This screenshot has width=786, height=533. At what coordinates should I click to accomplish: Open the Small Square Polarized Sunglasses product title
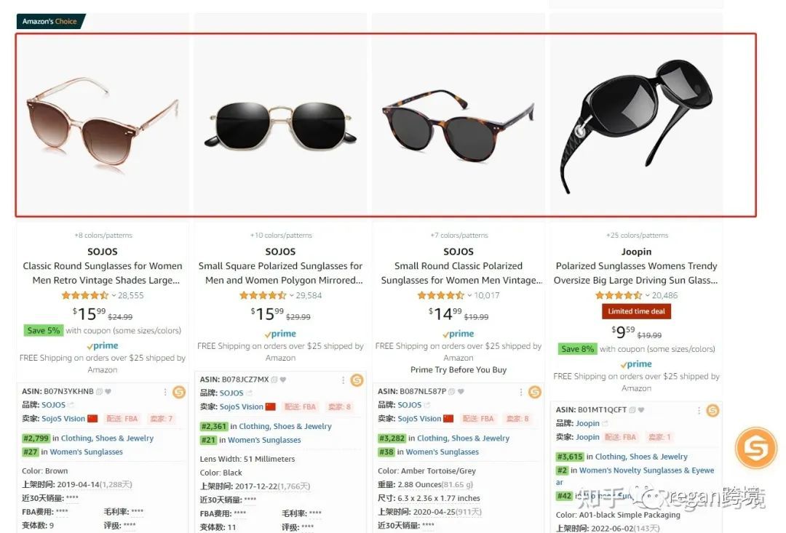pyautogui.click(x=280, y=273)
